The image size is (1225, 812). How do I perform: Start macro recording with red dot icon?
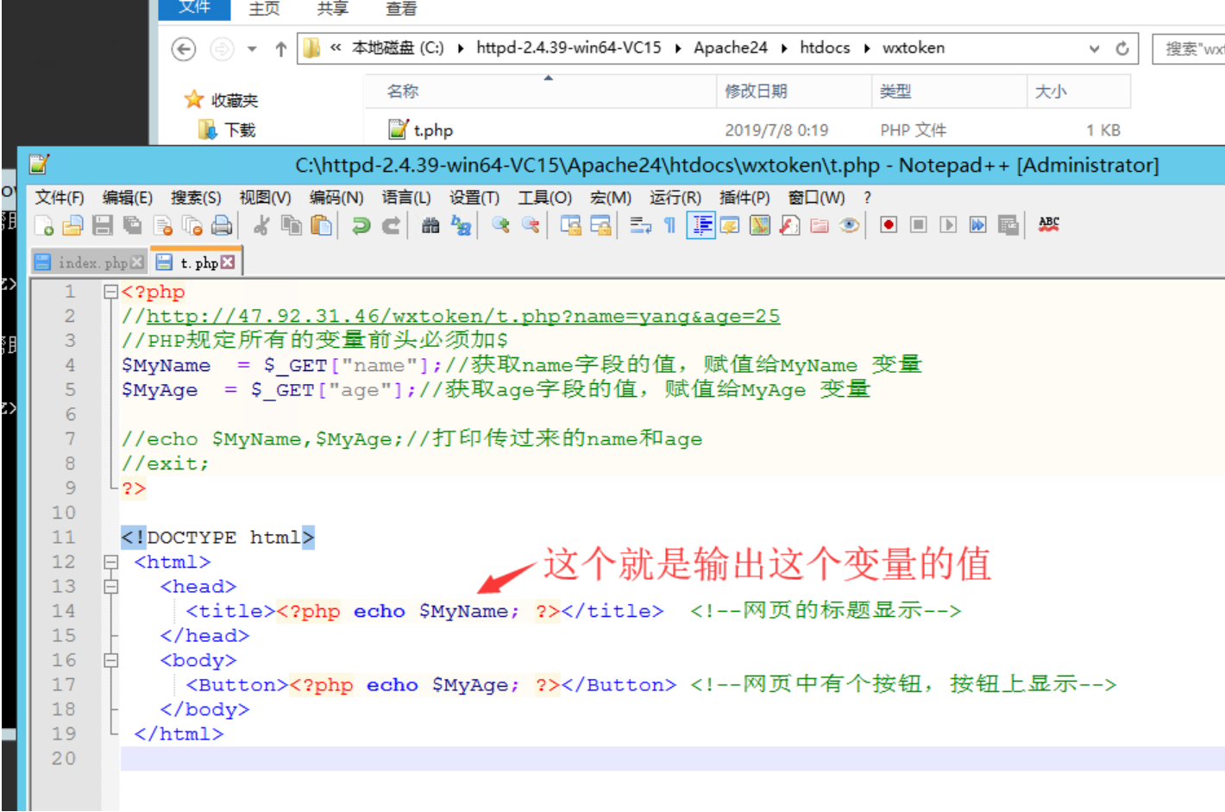coord(889,225)
